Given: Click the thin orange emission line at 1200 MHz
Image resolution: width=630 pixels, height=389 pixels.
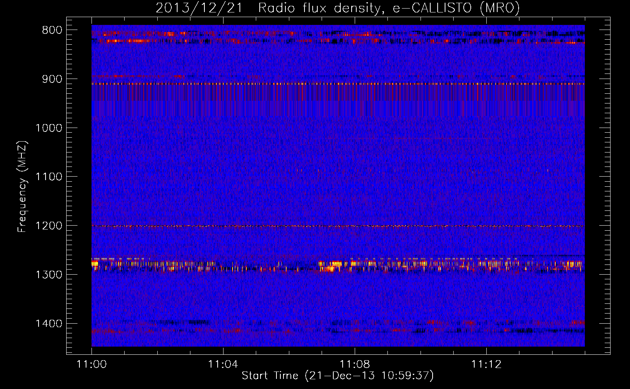Looking at the screenshot, I should 338,226.
